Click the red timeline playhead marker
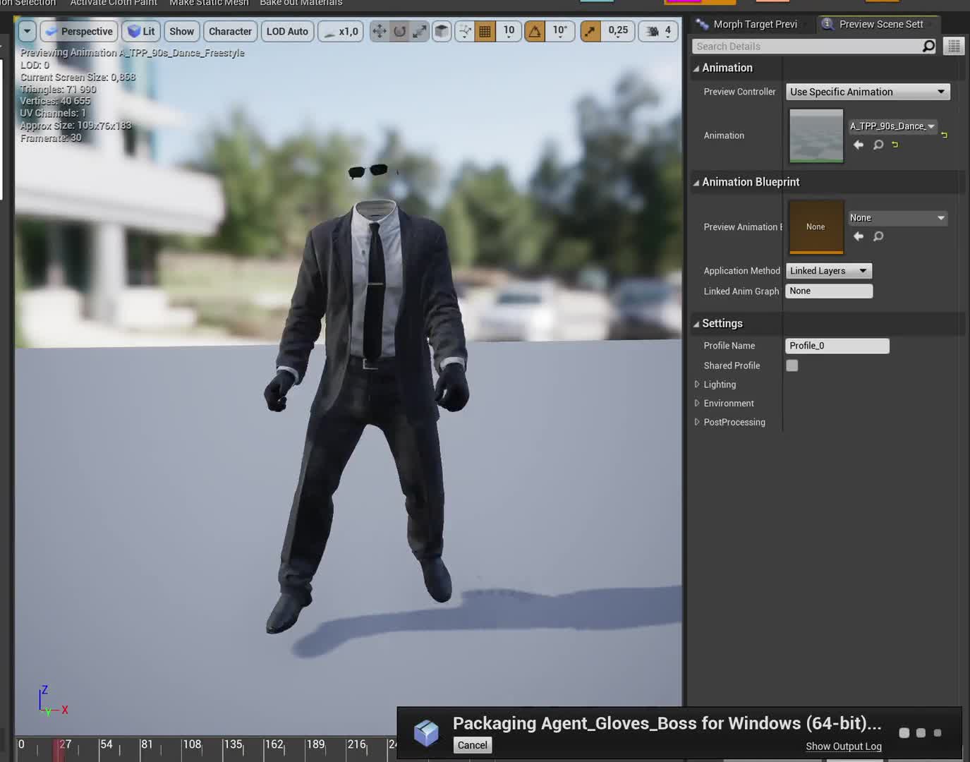This screenshot has height=762, width=970. point(59,749)
